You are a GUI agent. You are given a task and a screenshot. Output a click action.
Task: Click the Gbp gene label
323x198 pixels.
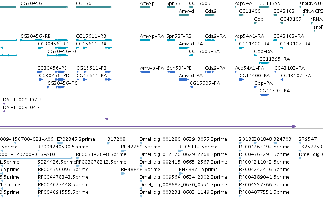tap(258, 19)
